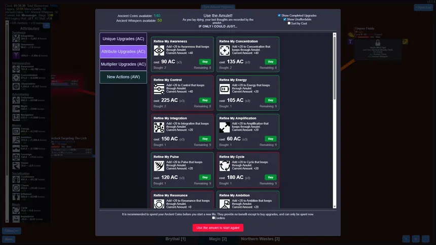The width and height of the screenshot is (436, 245).
Task: Buy Refine My Awareness for 90 AC
Action: (x=205, y=62)
